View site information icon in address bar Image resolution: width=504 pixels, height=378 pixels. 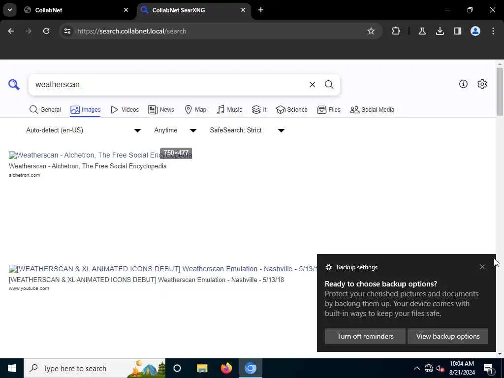point(67,31)
